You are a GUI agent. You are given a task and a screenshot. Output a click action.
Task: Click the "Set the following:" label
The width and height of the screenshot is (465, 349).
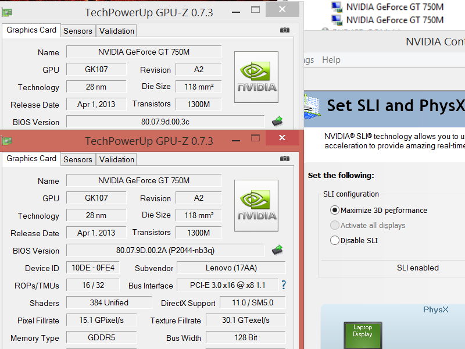point(341,176)
